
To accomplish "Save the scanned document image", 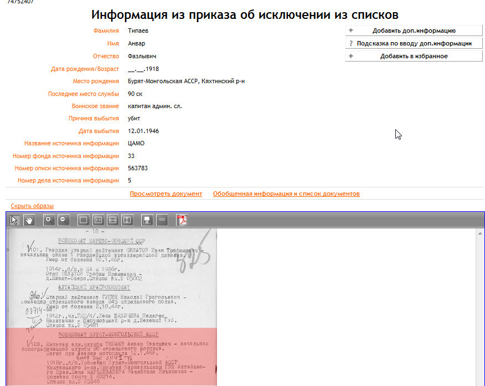I will click(147, 220).
